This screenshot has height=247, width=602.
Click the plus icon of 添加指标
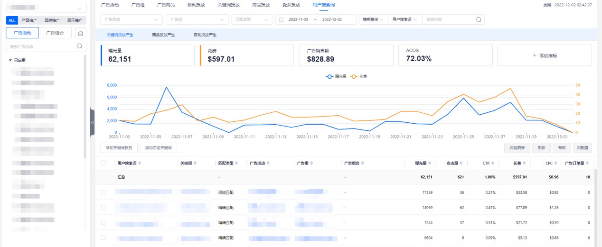(535, 55)
